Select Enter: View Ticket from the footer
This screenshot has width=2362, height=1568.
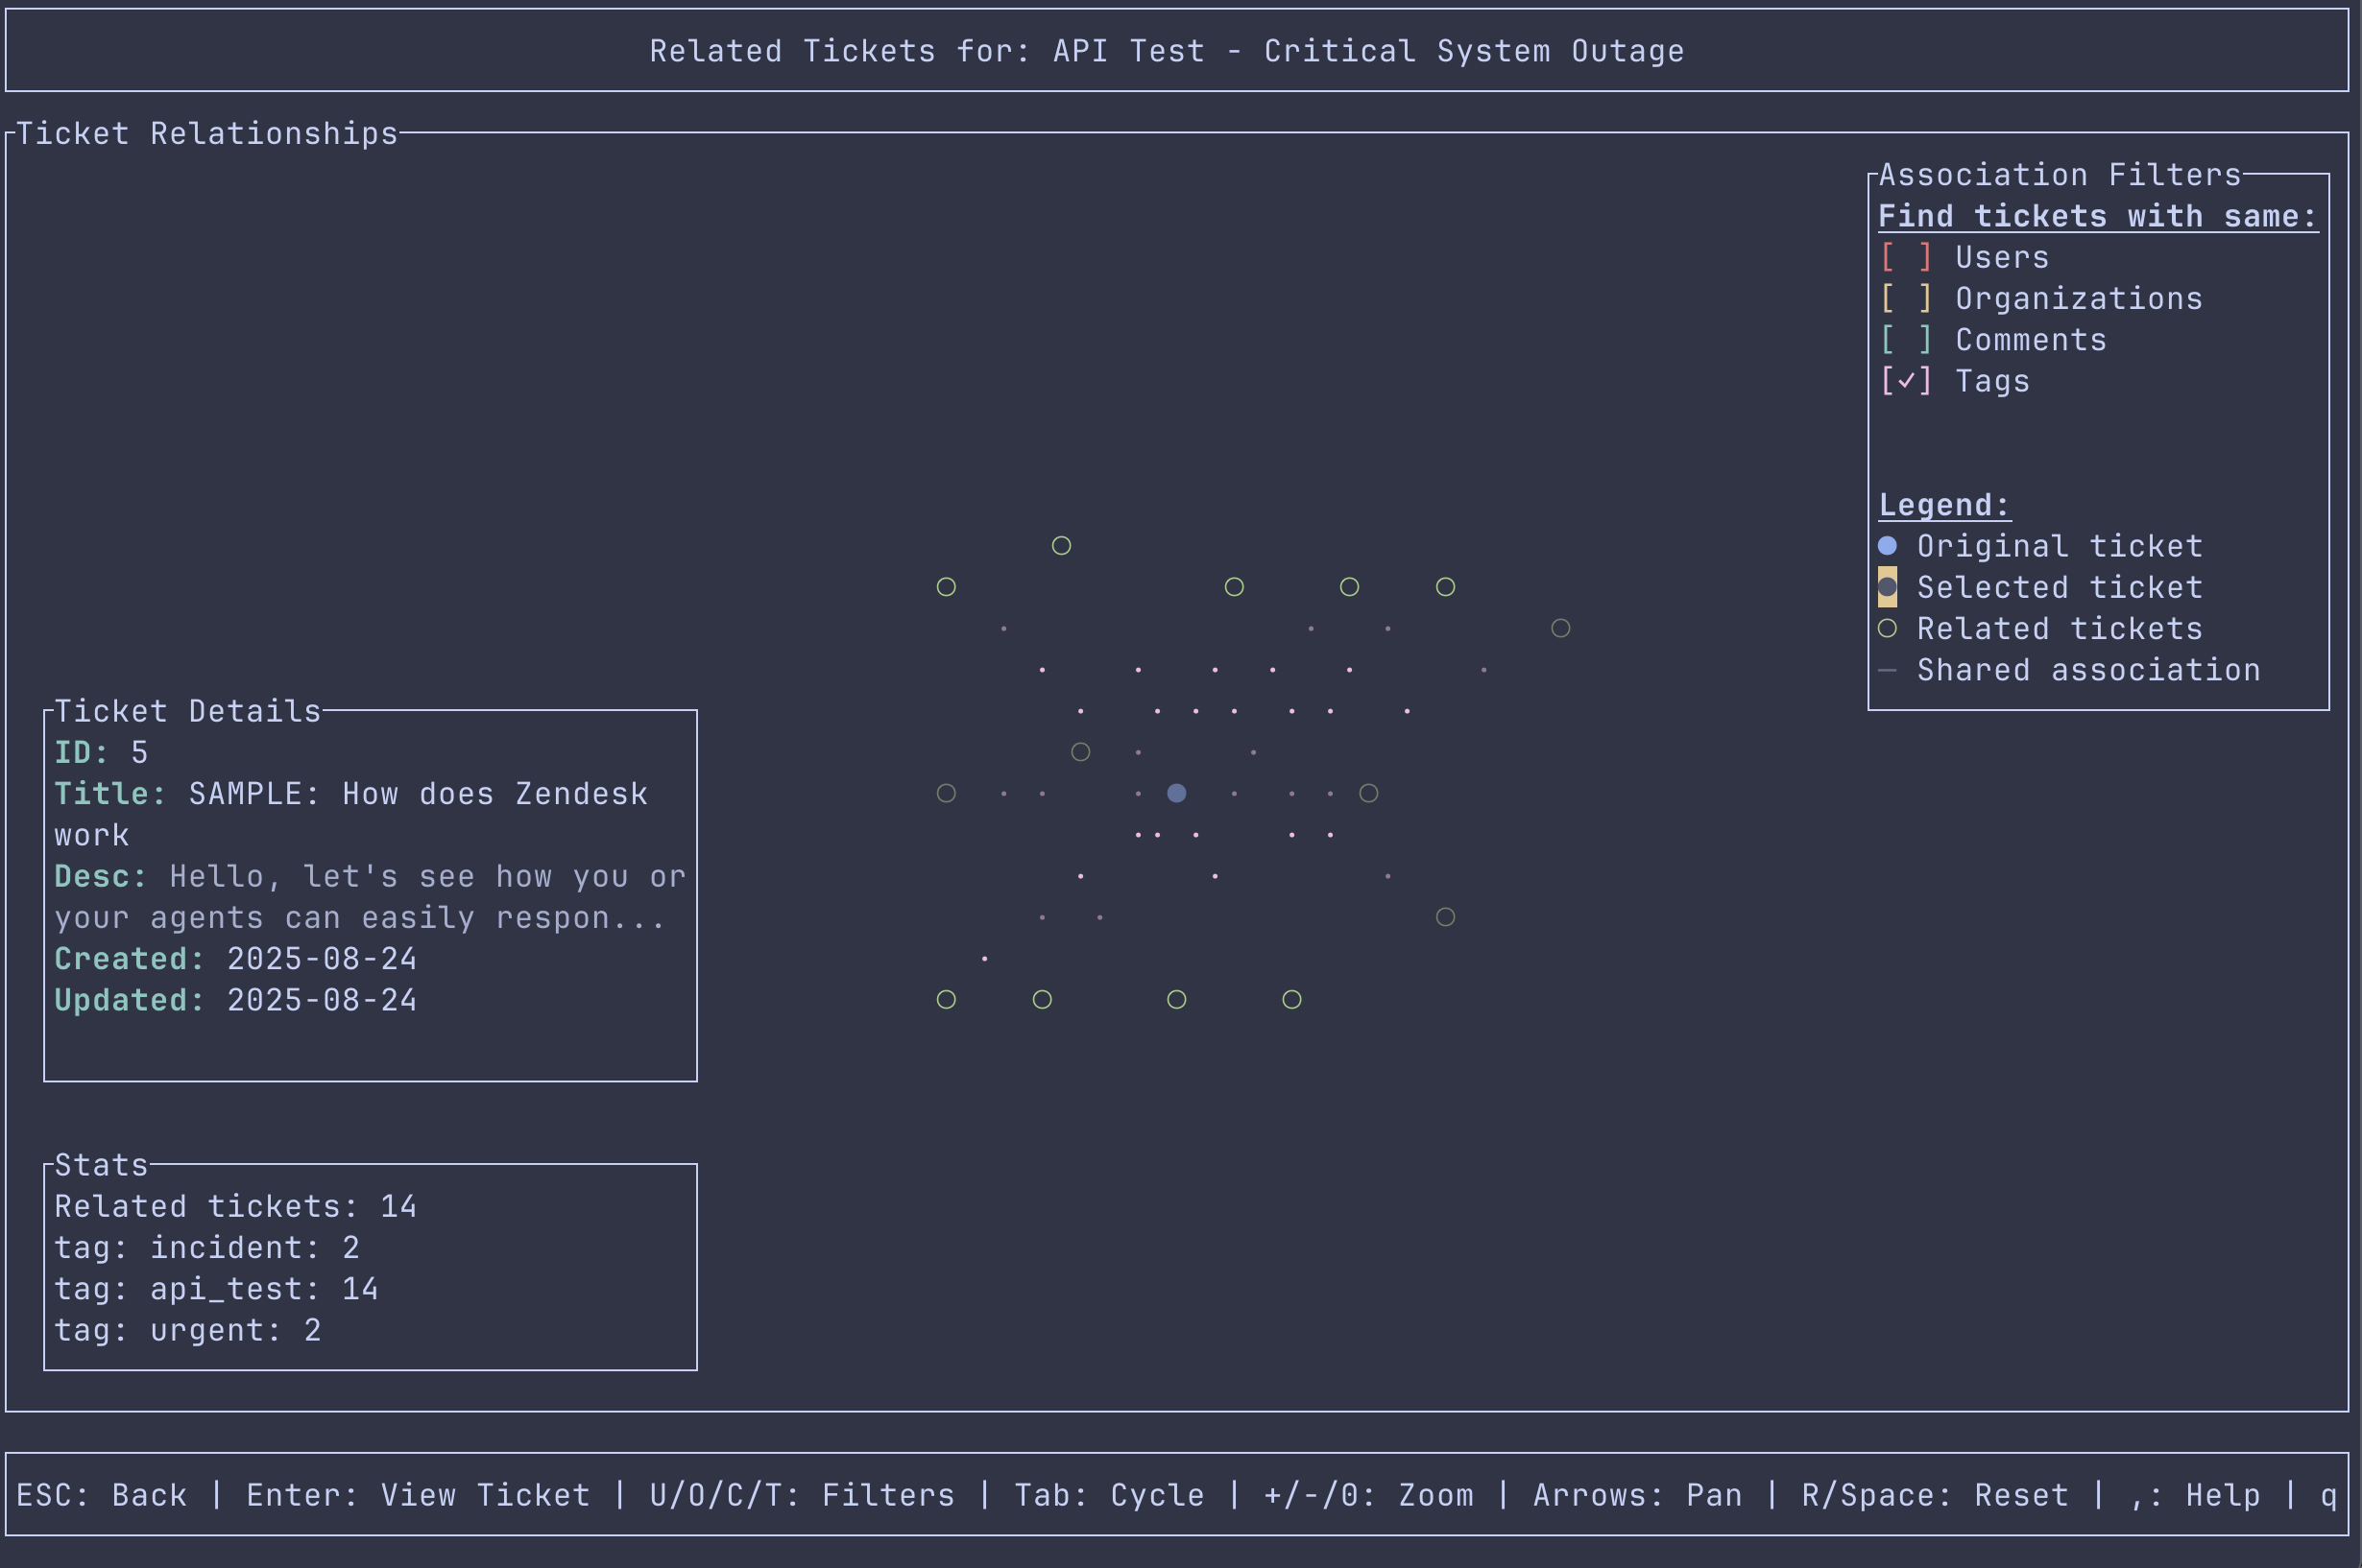pyautogui.click(x=417, y=1494)
